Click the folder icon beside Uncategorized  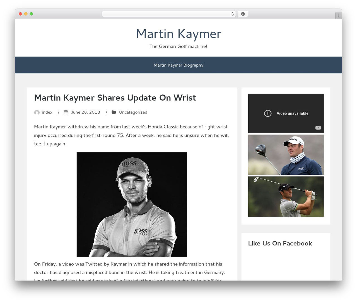point(114,112)
